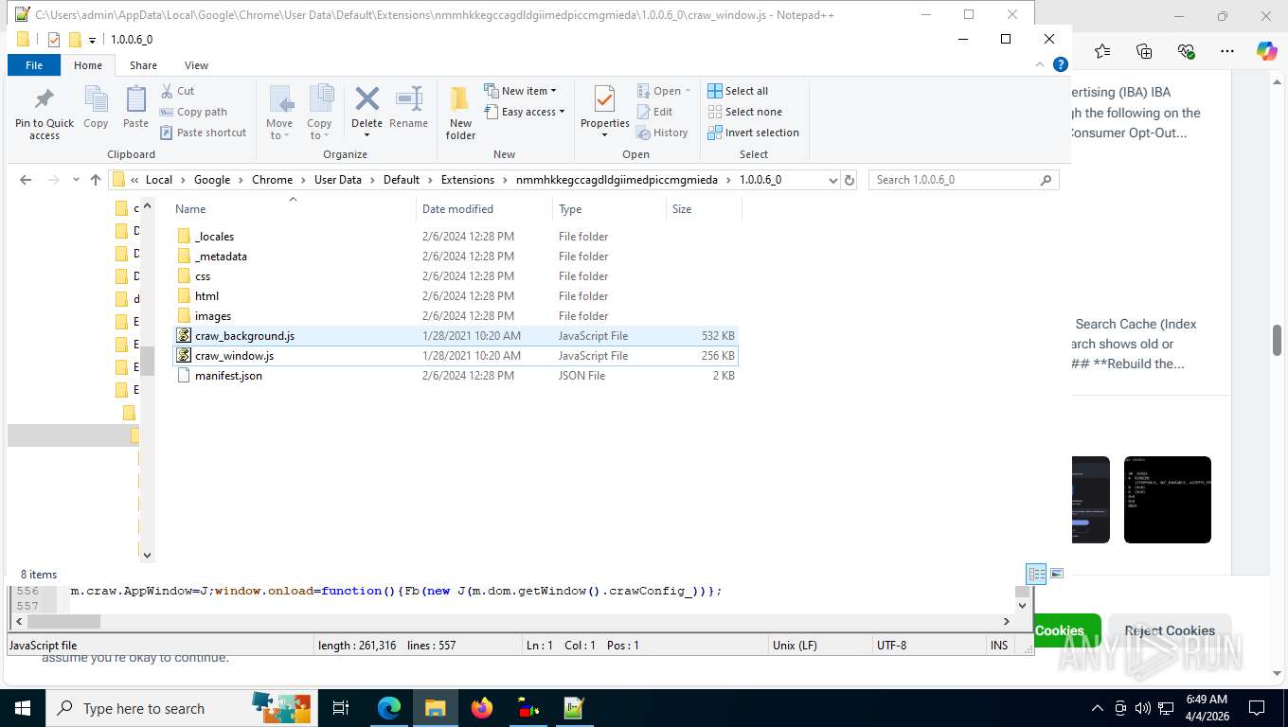1288x727 pixels.
Task: Cut the selected item
Action: (177, 91)
